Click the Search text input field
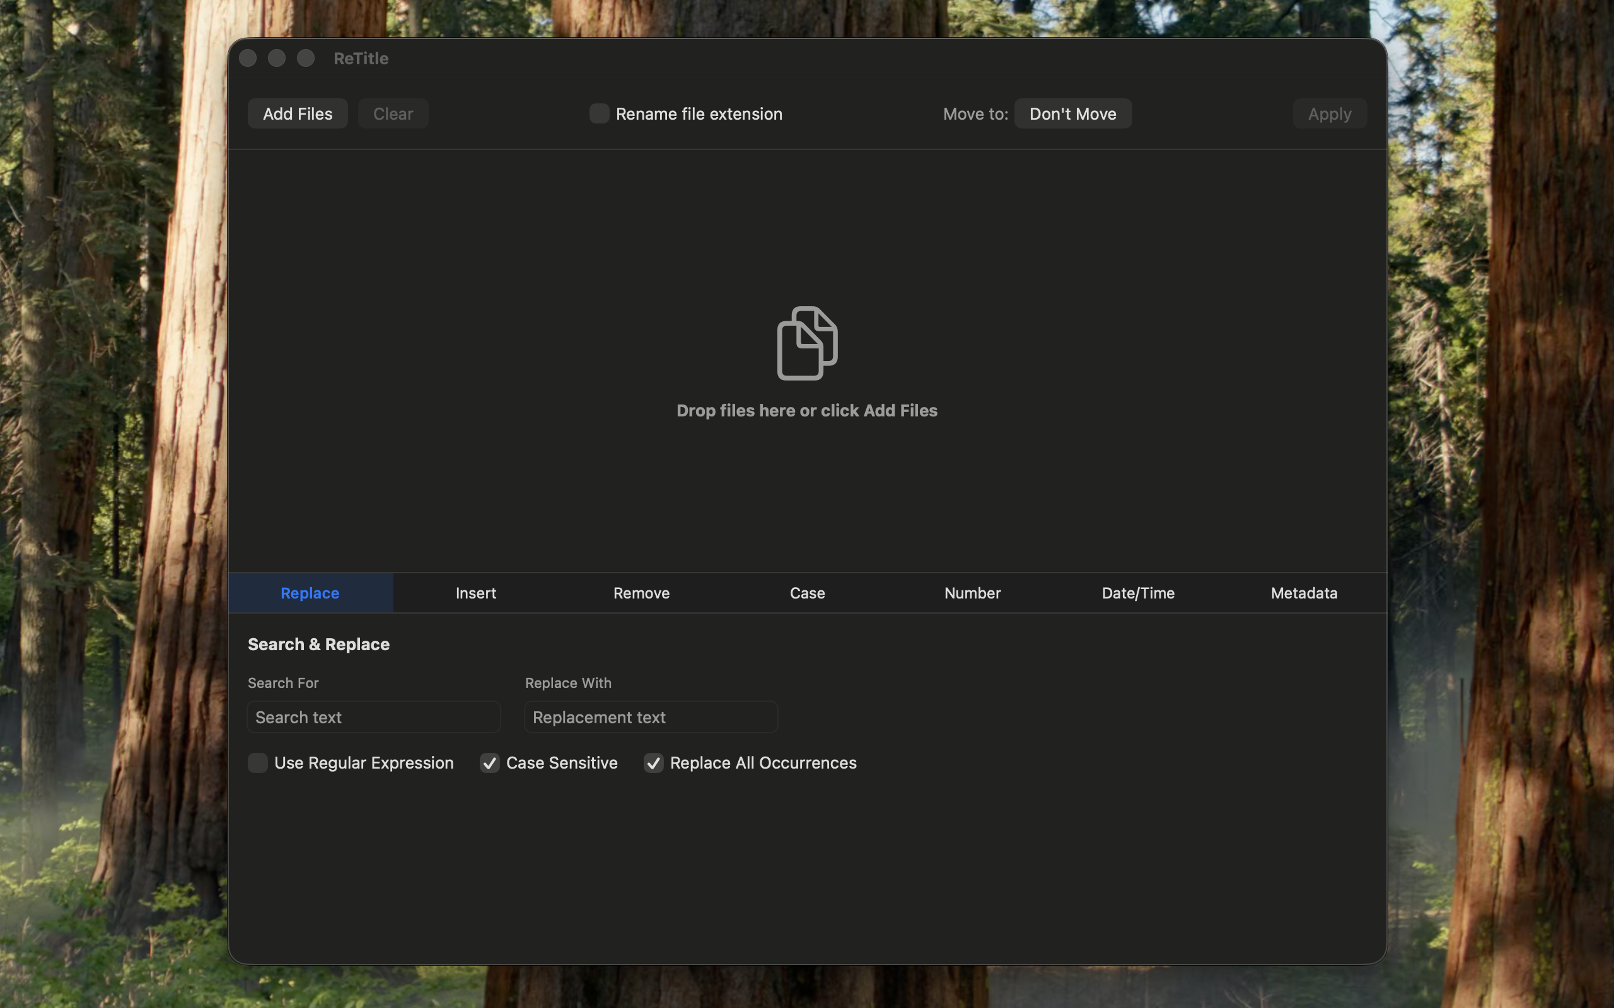Screen dimensions: 1614x1008 click(373, 717)
